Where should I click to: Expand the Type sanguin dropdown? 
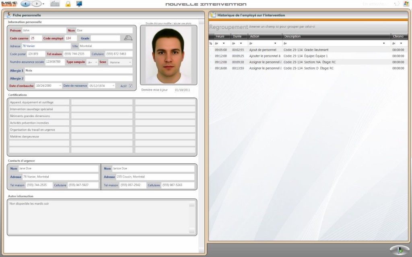tap(96, 62)
